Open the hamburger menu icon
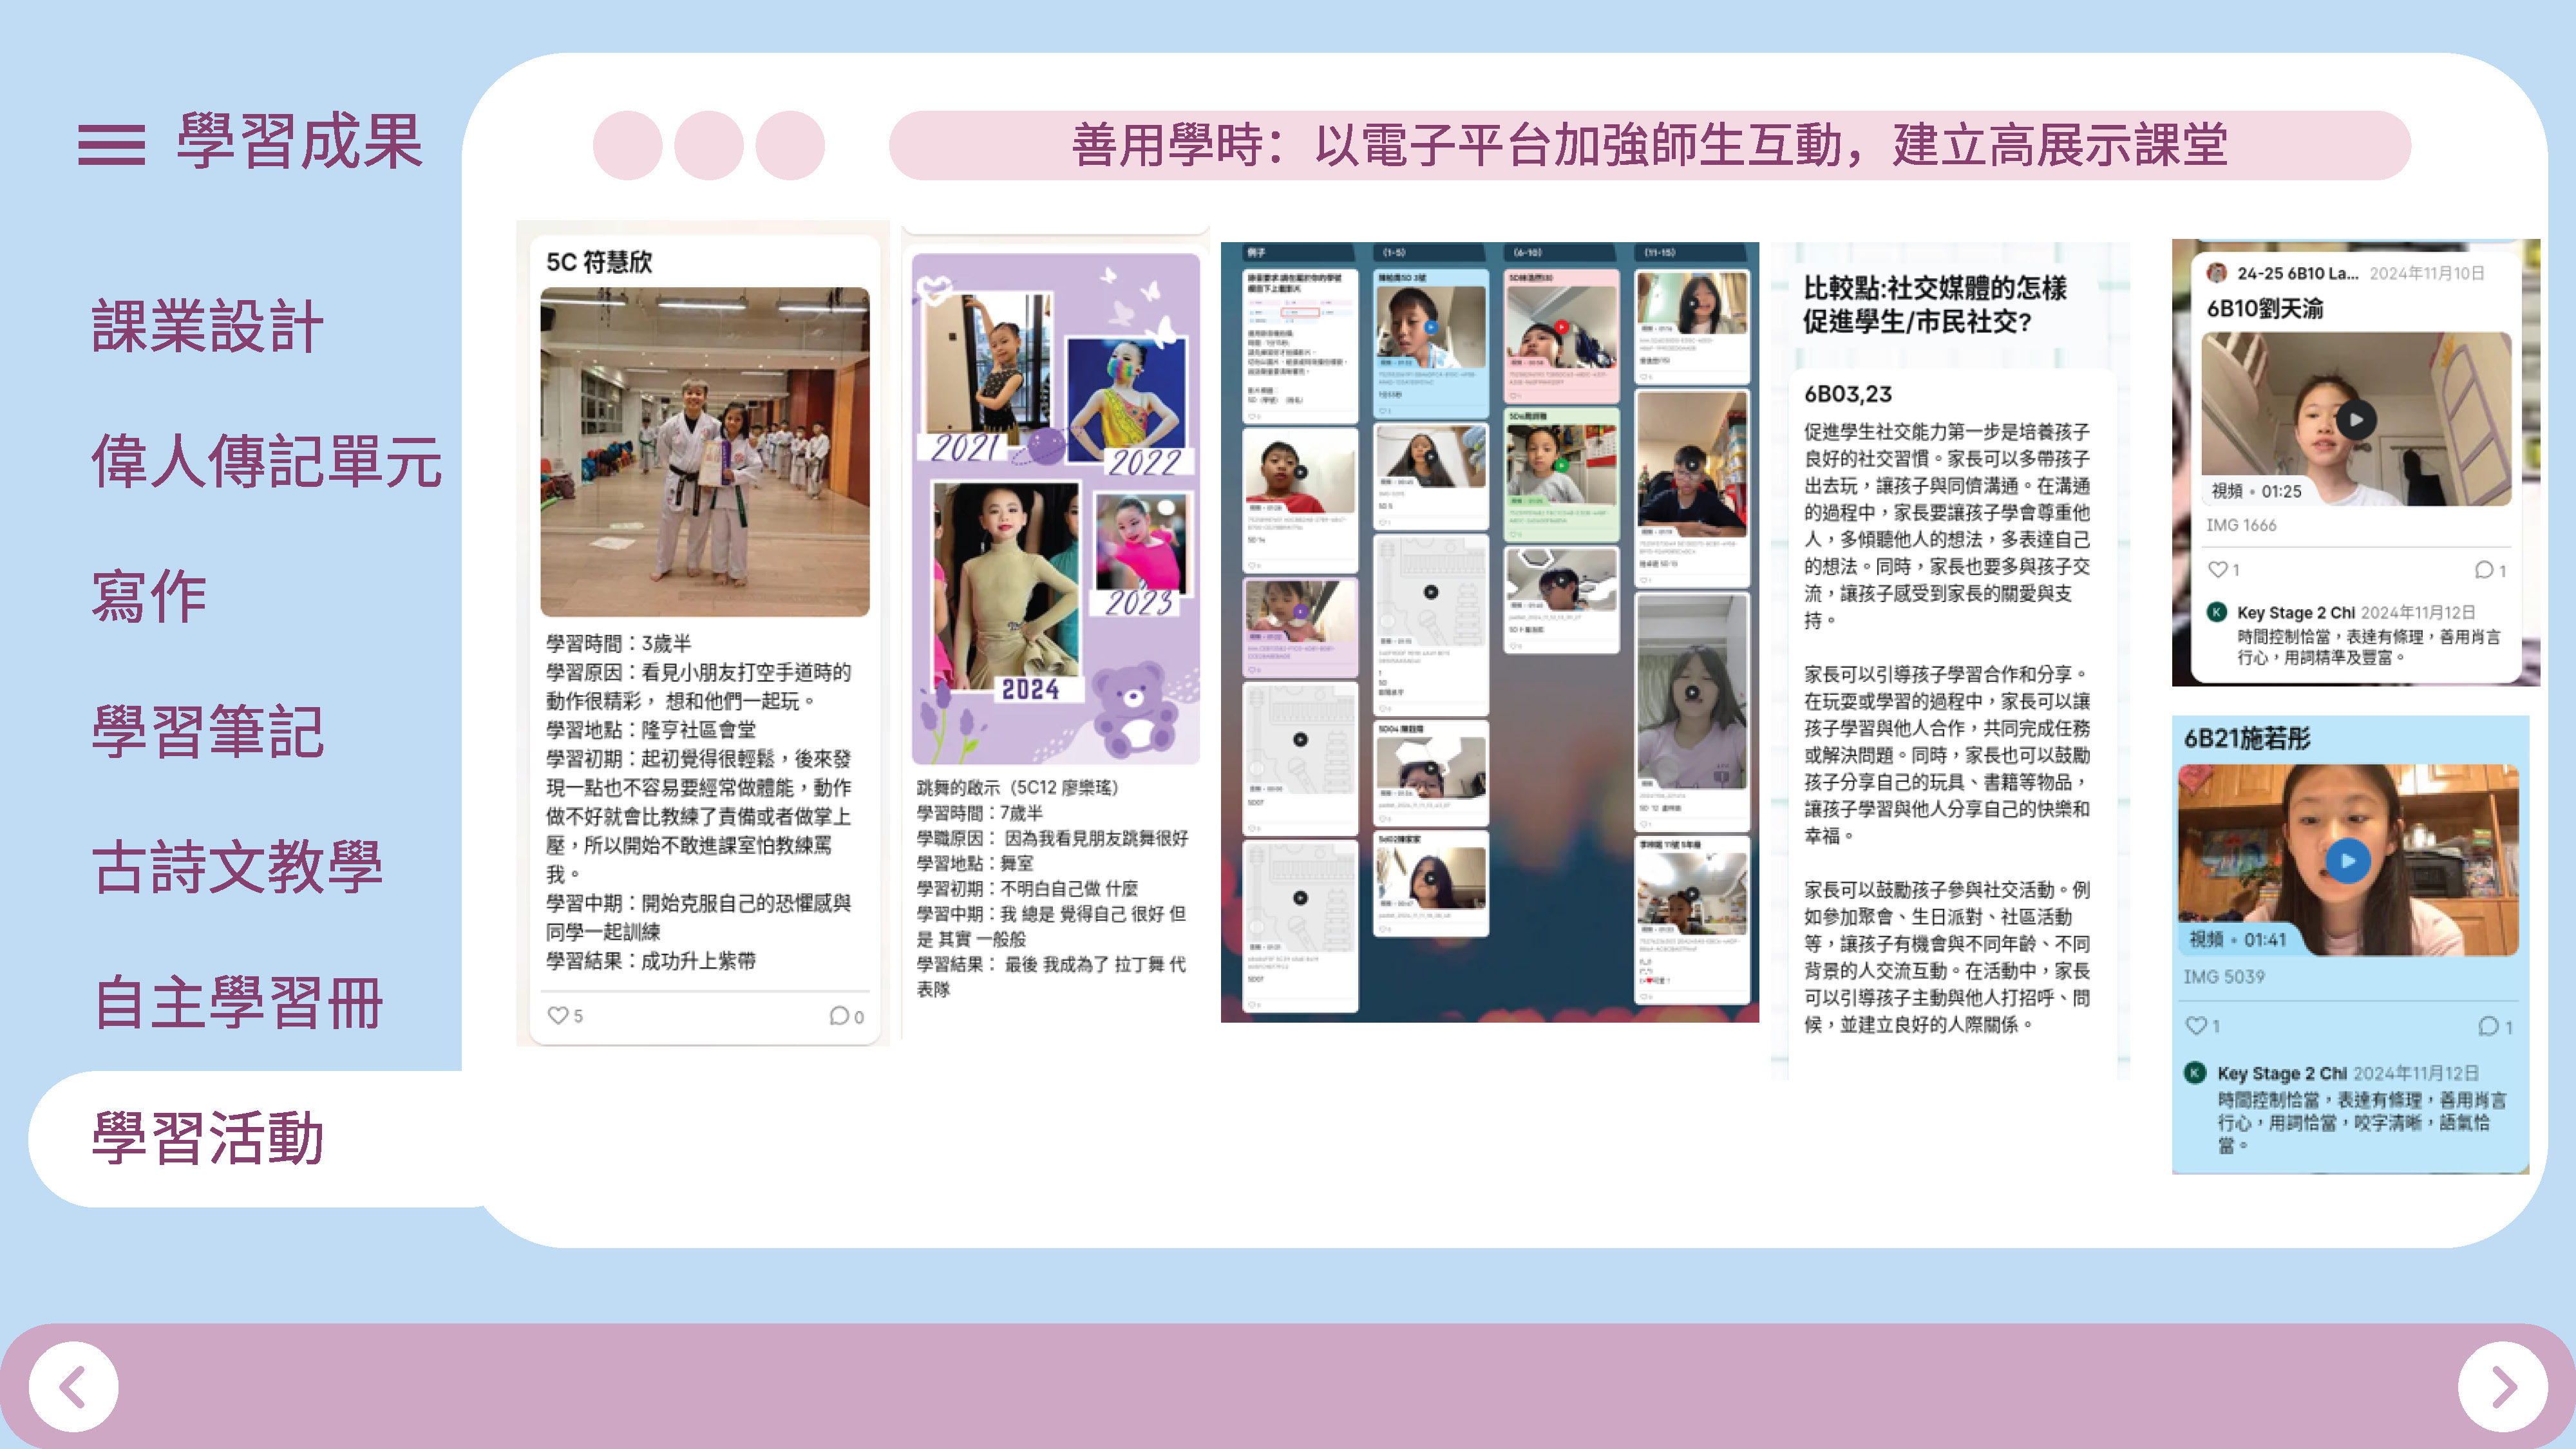 click(111, 145)
